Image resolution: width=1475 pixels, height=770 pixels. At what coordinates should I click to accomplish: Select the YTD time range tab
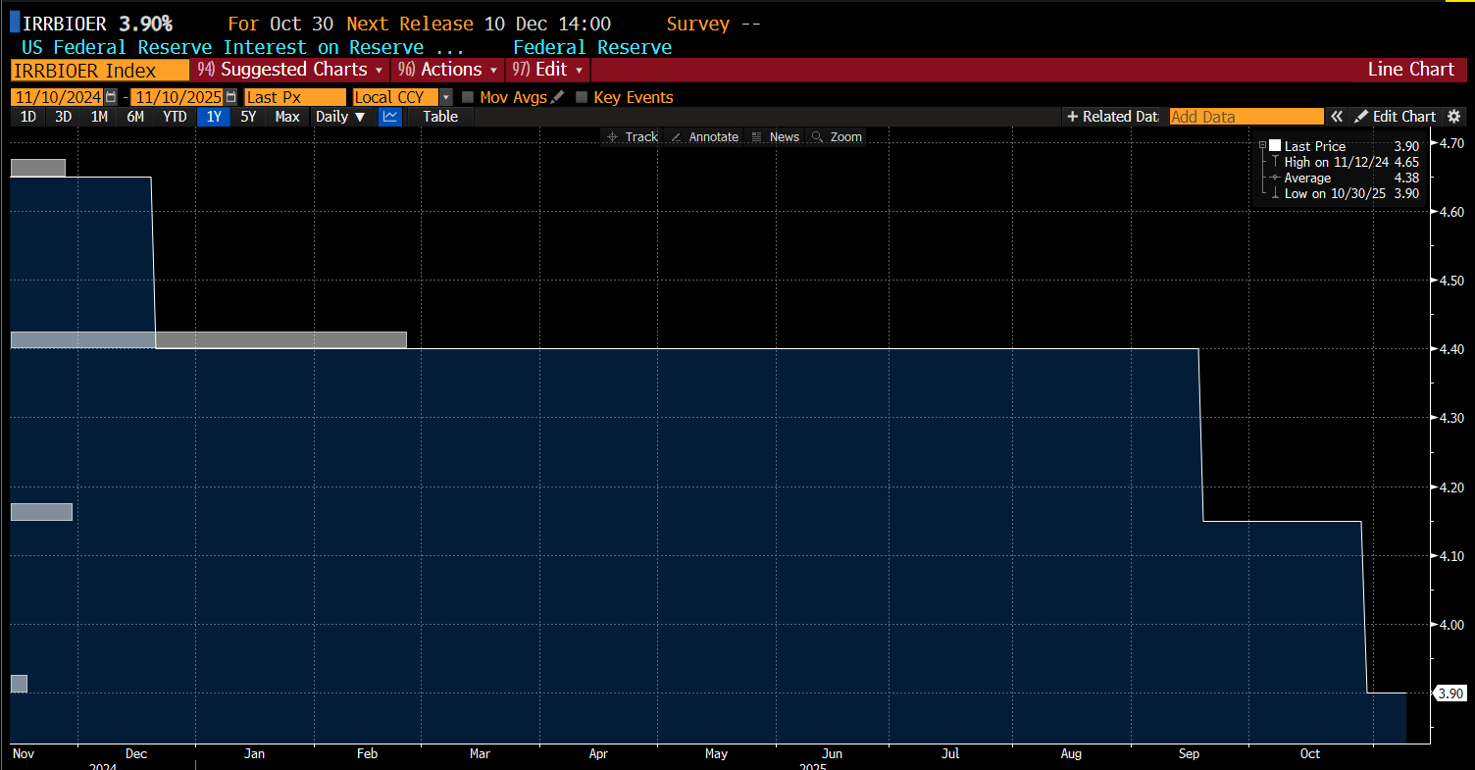[175, 117]
